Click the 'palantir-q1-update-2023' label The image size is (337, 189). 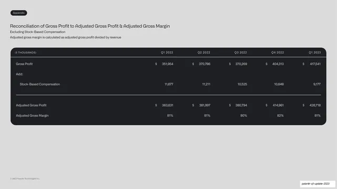coord(315,184)
